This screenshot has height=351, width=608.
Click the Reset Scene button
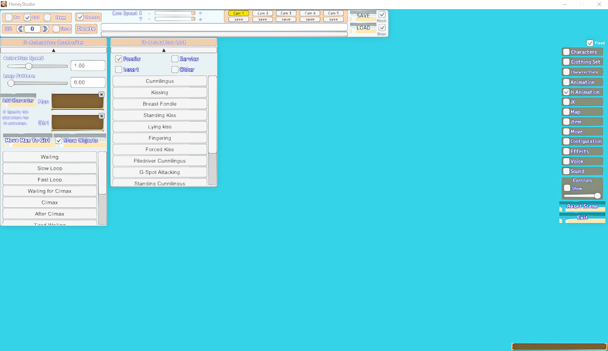pyautogui.click(x=582, y=206)
